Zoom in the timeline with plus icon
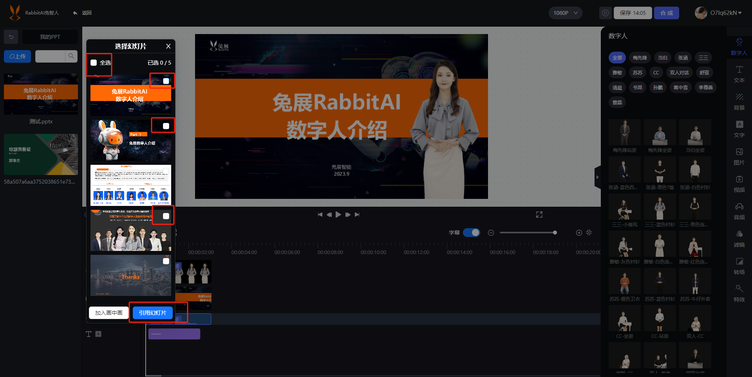The image size is (752, 377). tap(579, 233)
